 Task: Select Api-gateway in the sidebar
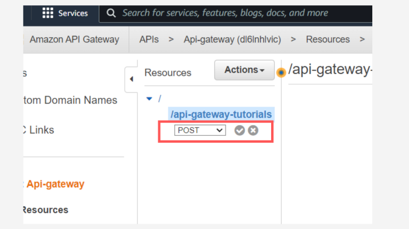coord(56,184)
